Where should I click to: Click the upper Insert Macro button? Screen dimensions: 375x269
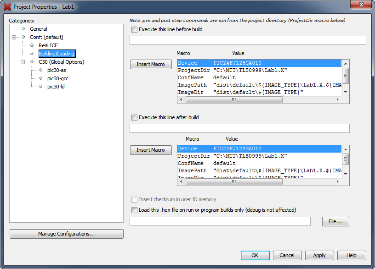coord(151,64)
